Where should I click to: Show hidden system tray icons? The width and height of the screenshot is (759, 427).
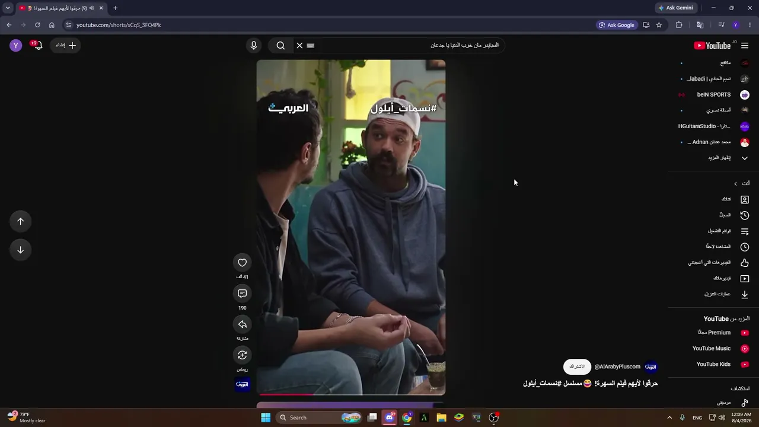coord(669,418)
